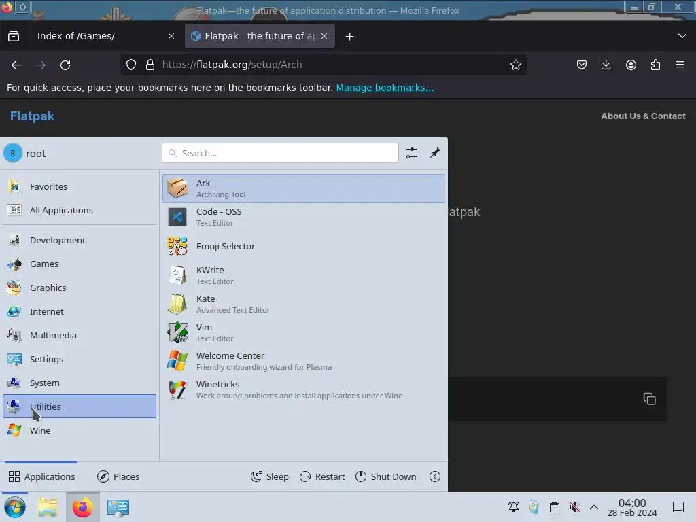Viewport: 696px width, 522px height.
Task: Open notifications bell in system tray
Action: (514, 507)
